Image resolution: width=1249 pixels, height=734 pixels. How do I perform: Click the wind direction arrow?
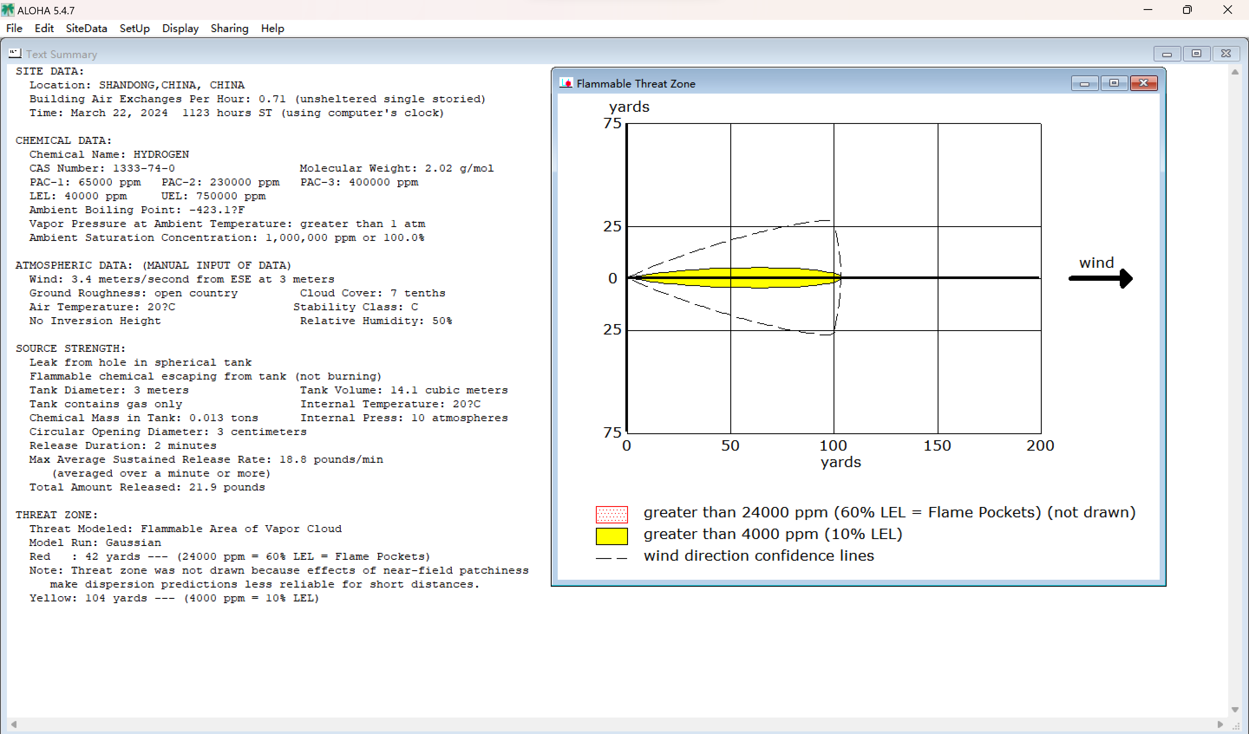point(1101,278)
